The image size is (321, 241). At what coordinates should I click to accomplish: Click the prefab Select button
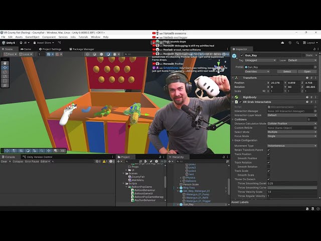click(x=287, y=71)
